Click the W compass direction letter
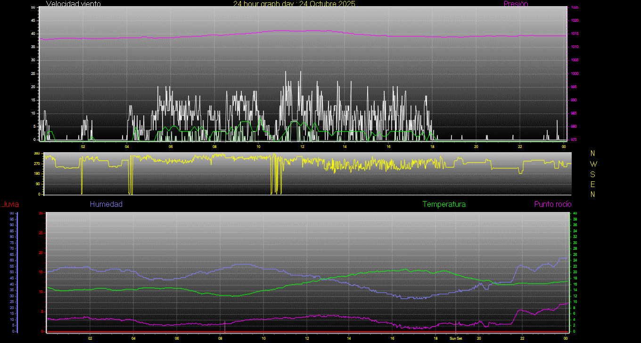 [593, 164]
